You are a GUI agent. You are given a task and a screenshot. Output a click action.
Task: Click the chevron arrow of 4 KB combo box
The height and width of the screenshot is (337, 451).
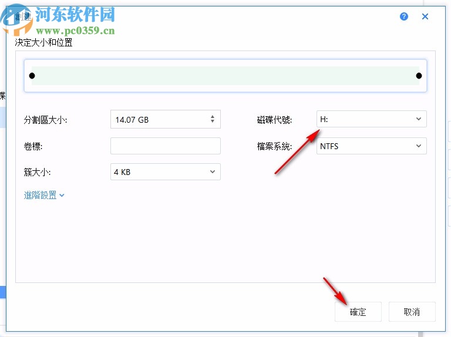pos(213,172)
